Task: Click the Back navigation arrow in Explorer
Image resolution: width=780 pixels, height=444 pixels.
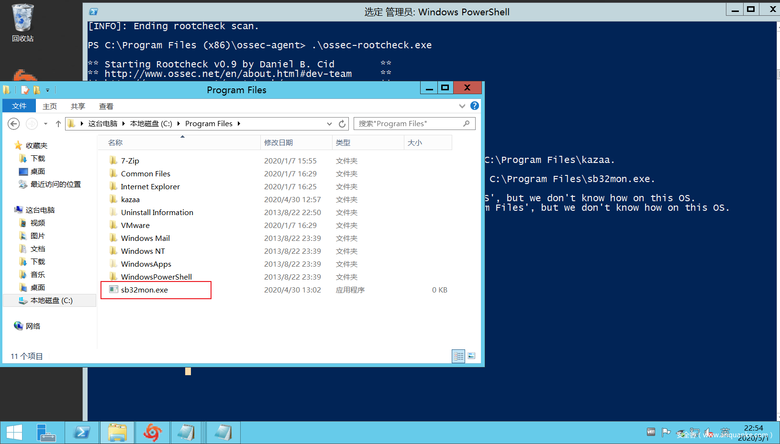Action: [x=14, y=124]
